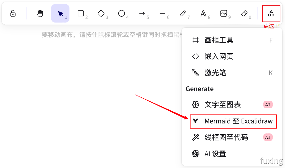Collapse the more tools shapes dropdown

point(271,13)
